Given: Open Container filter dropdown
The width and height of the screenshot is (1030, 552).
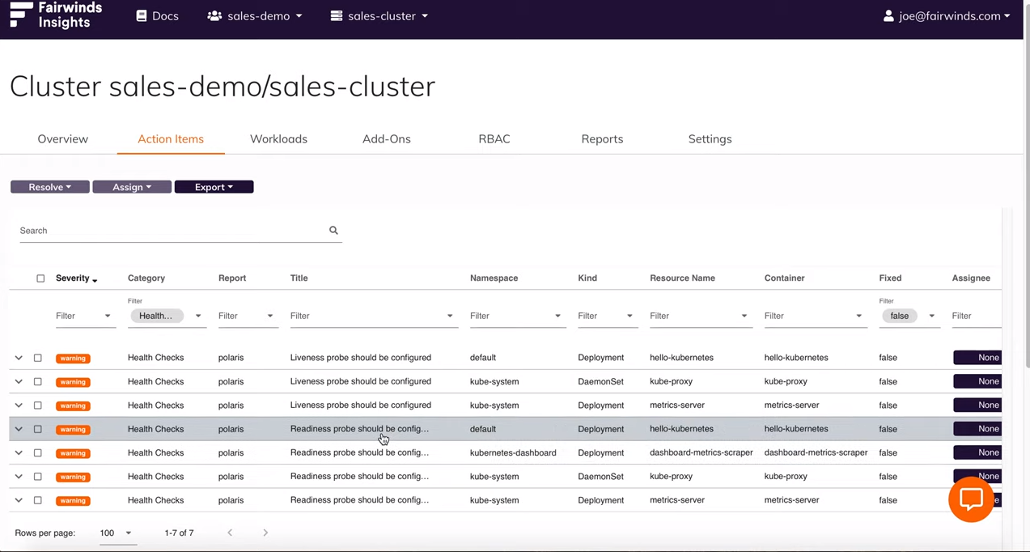Looking at the screenshot, I should 816,316.
